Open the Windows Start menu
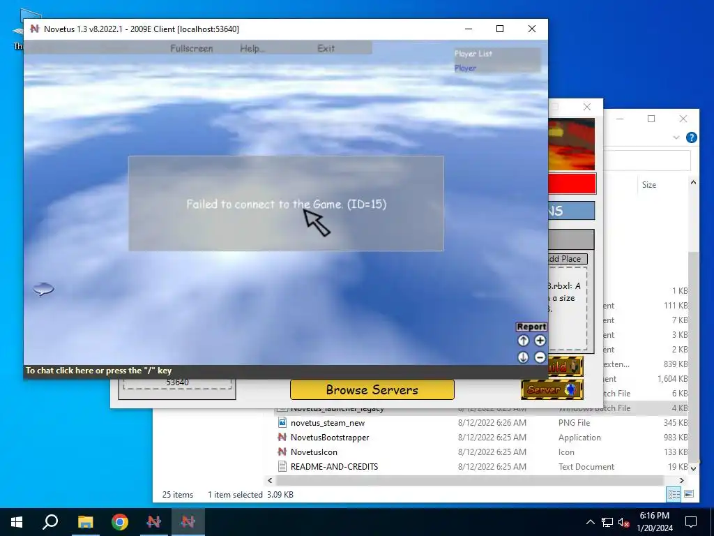Screen dimensions: 714x536 (17, 522)
